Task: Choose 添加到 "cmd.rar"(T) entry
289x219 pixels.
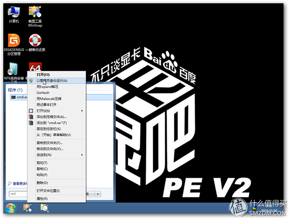Action: (56, 123)
